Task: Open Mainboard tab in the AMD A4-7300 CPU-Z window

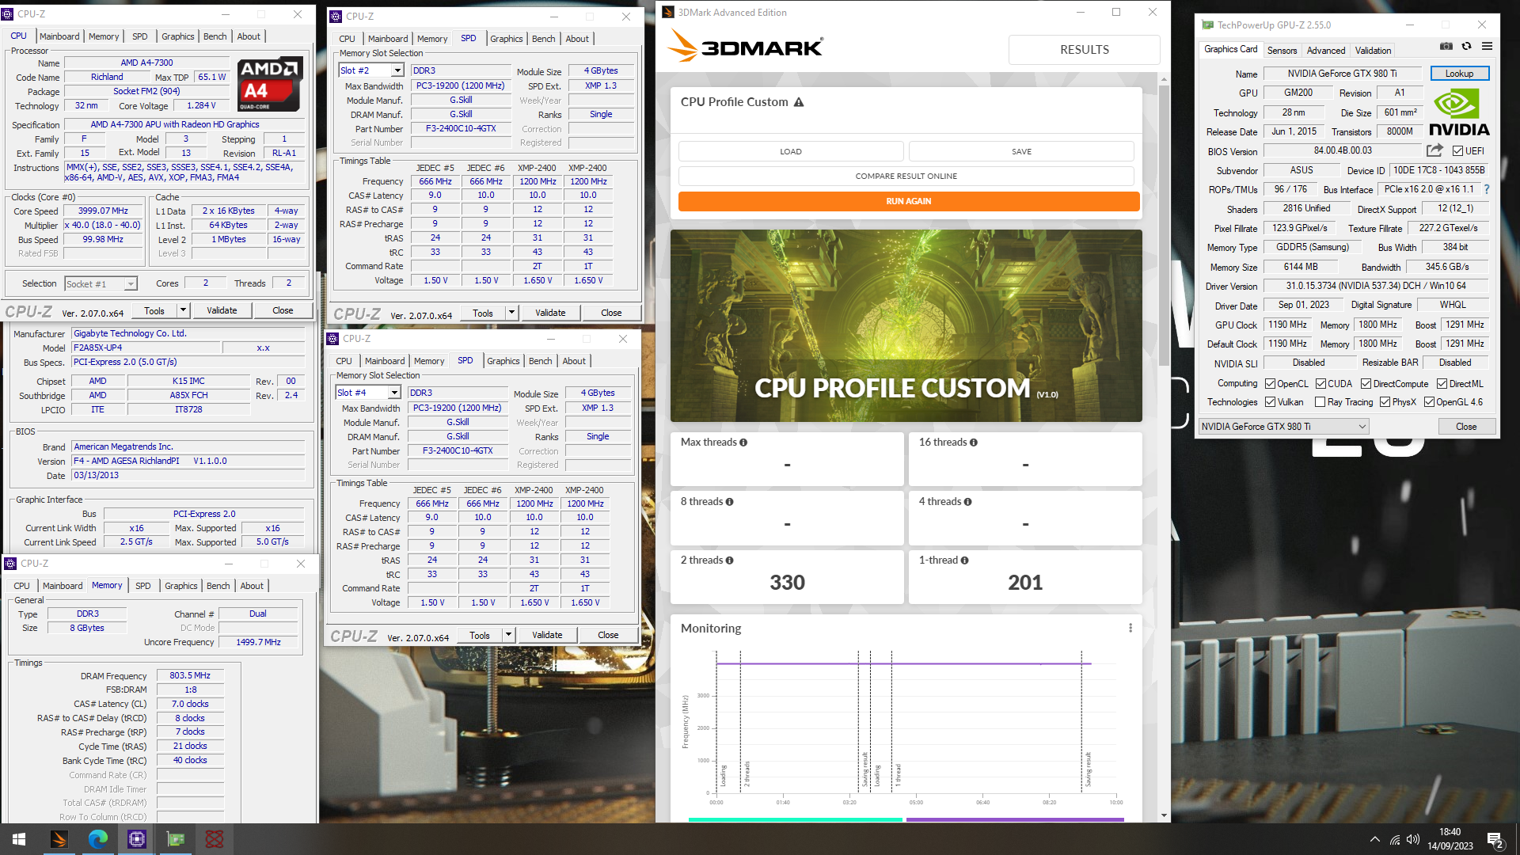Action: [x=59, y=36]
